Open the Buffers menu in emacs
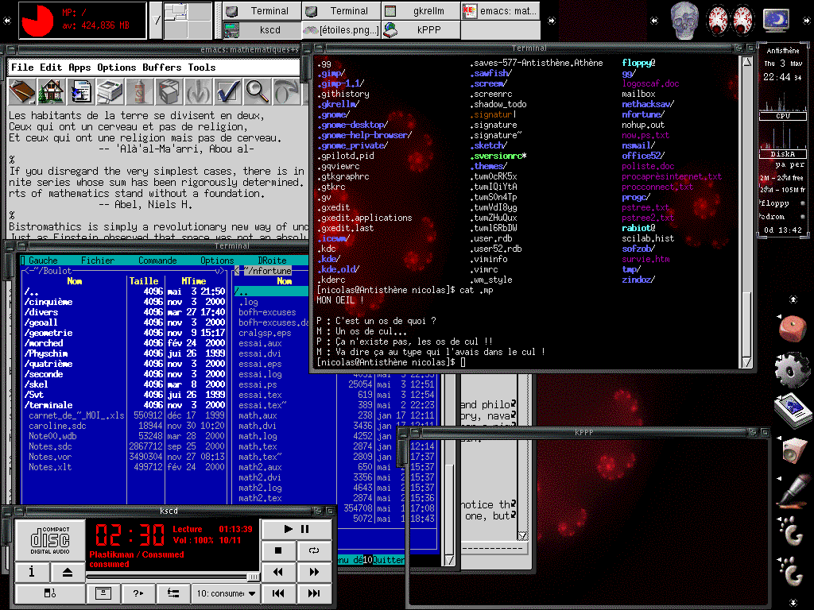Image resolution: width=814 pixels, height=610 pixels. pyautogui.click(x=162, y=68)
